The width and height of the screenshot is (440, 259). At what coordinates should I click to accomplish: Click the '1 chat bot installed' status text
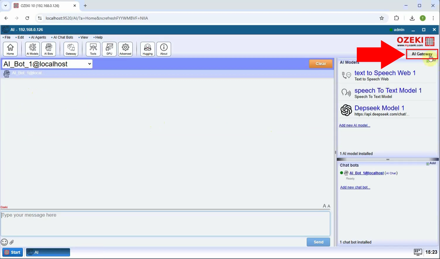pos(356,242)
